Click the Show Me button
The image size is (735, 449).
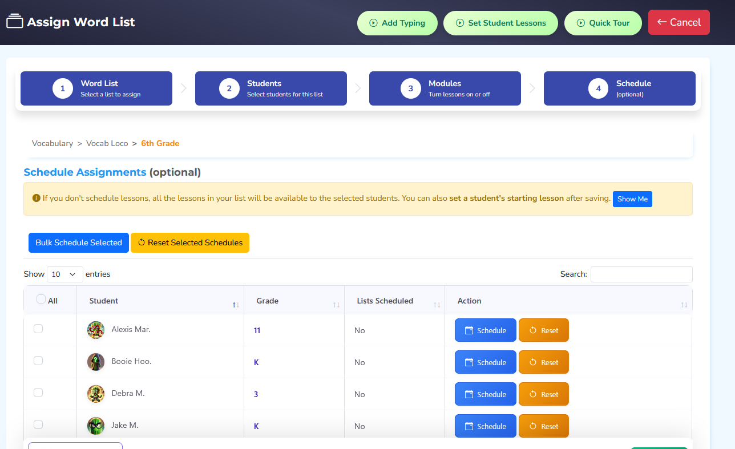pos(632,199)
